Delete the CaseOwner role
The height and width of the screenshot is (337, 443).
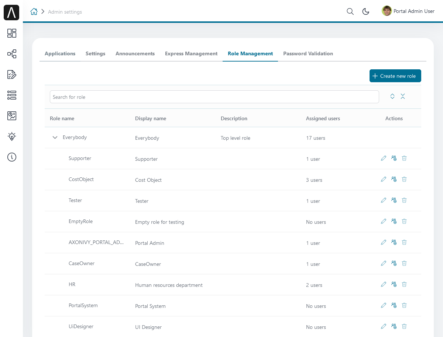tap(404, 263)
